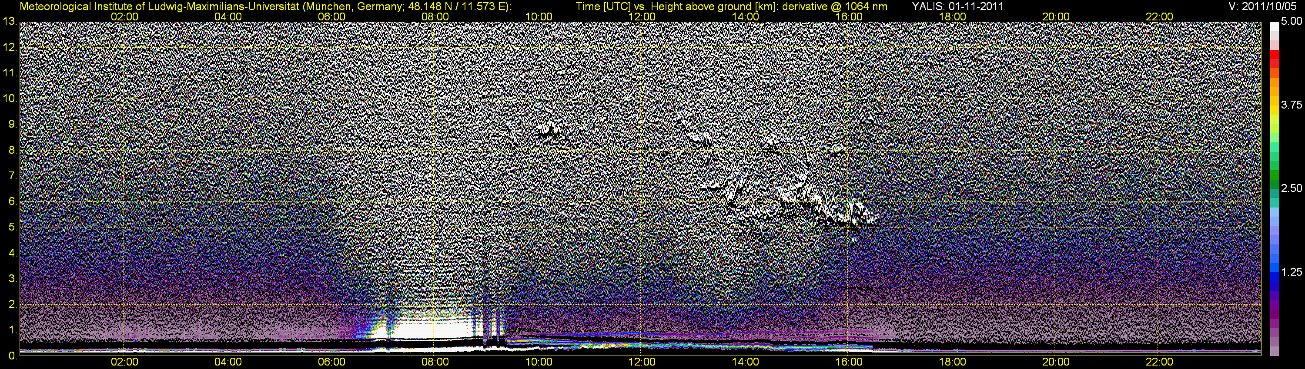1305x369 pixels.
Task: Click the 02:00 label on the top time axis
Action: [124, 16]
